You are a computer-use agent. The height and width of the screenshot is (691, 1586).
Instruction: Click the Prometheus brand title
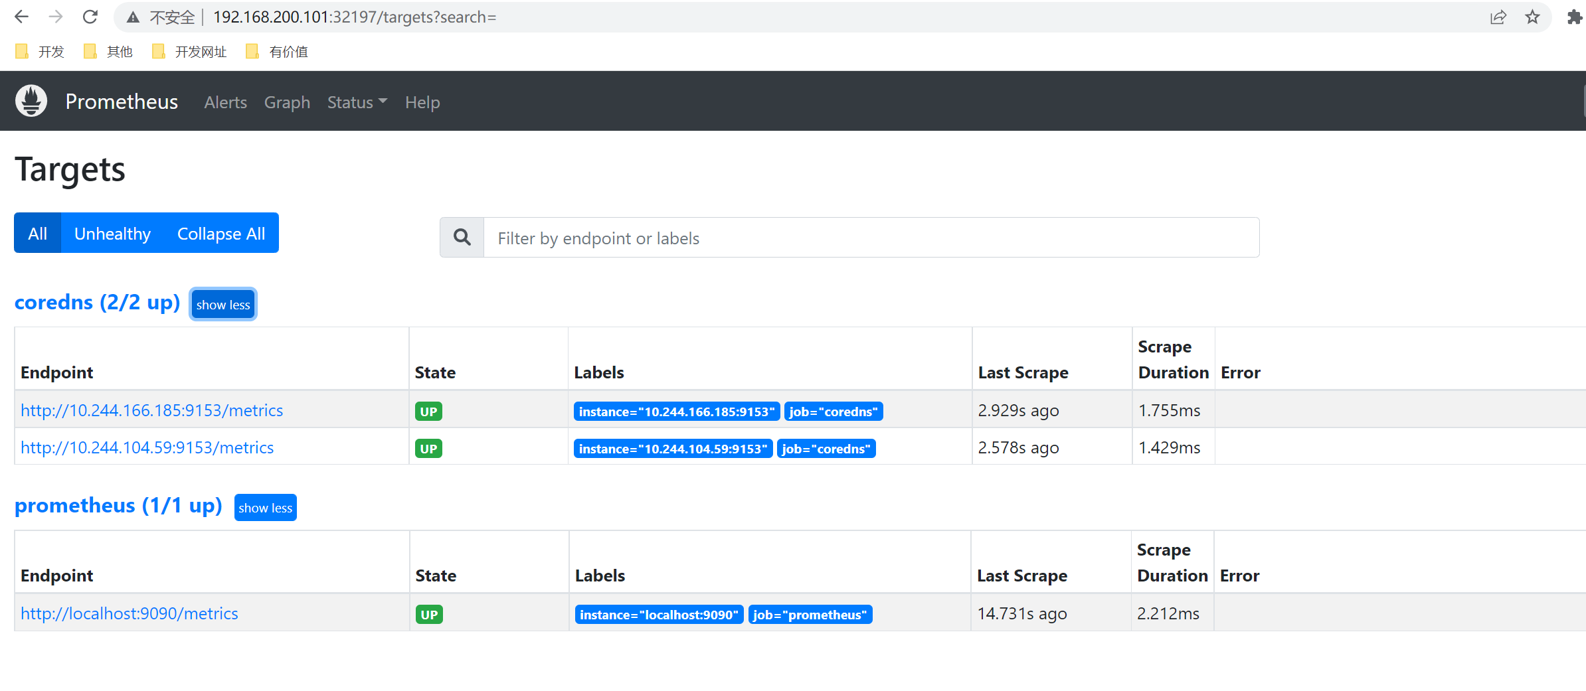[x=122, y=101]
